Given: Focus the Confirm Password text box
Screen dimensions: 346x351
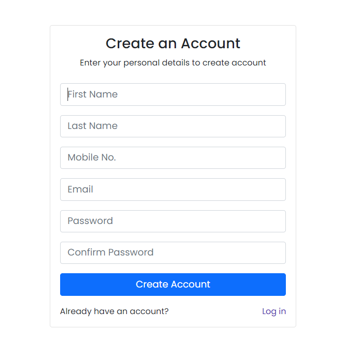Looking at the screenshot, I should [x=173, y=253].
